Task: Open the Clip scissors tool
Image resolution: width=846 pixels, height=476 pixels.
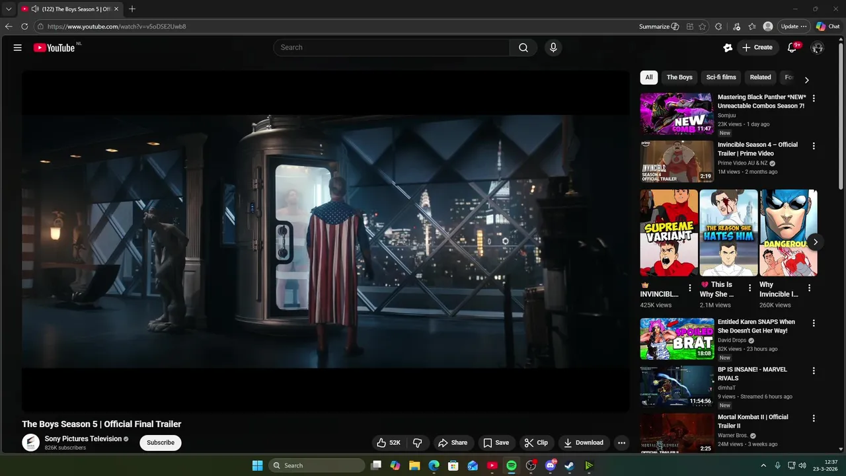Action: pyautogui.click(x=536, y=443)
